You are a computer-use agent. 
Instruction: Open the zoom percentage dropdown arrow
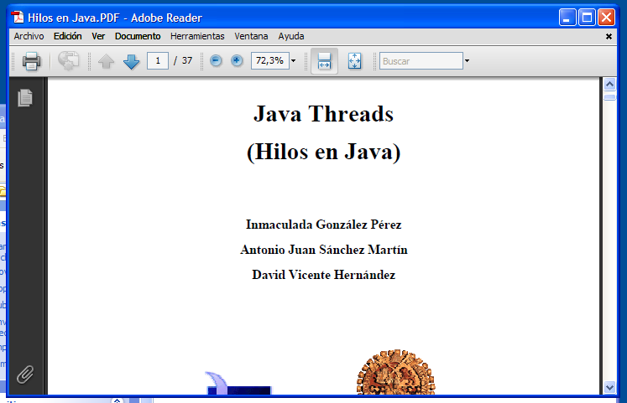click(x=294, y=60)
